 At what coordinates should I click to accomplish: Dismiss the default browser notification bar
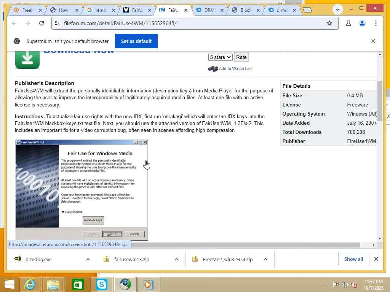373,41
